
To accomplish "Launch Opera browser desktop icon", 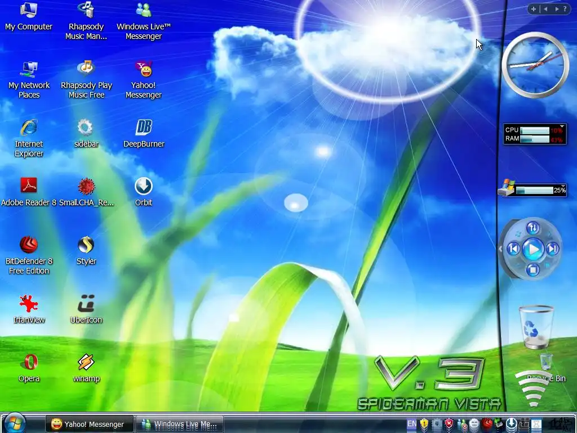I will [29, 368].
